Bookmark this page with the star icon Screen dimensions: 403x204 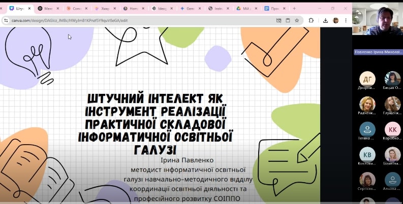click(297, 20)
